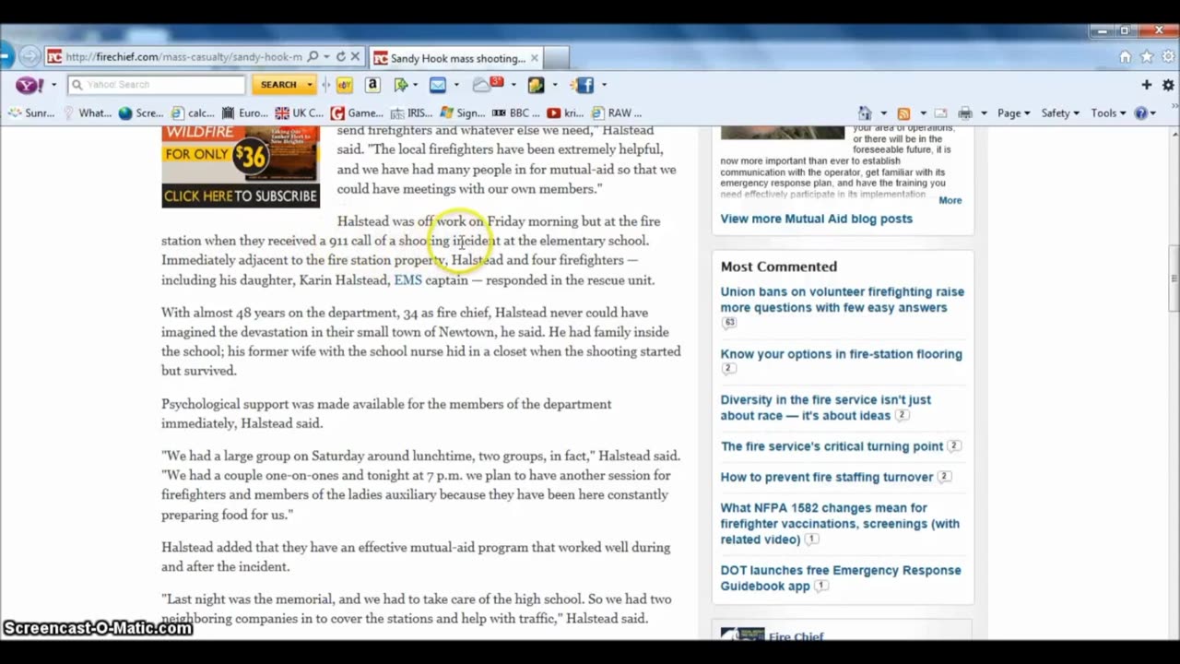Open 'DOT launches free Emergency Response Guidebook app'
The image size is (1180, 664).
(x=841, y=578)
